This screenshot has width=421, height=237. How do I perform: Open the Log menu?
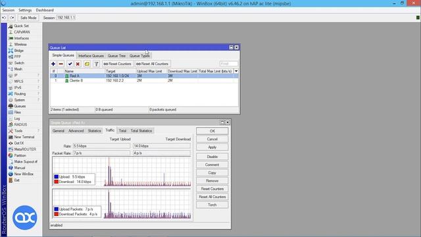tap(16, 118)
